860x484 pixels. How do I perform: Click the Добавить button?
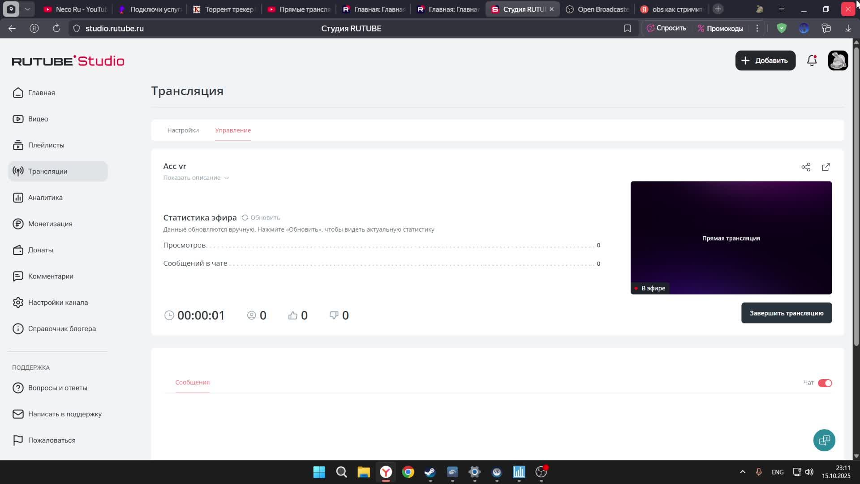[x=765, y=60]
